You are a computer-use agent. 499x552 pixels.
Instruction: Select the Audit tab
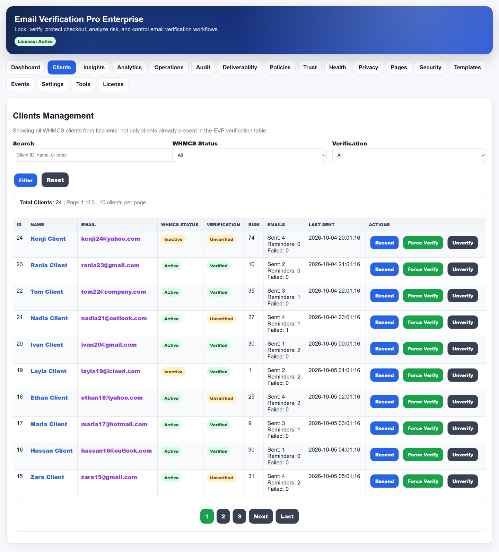203,67
